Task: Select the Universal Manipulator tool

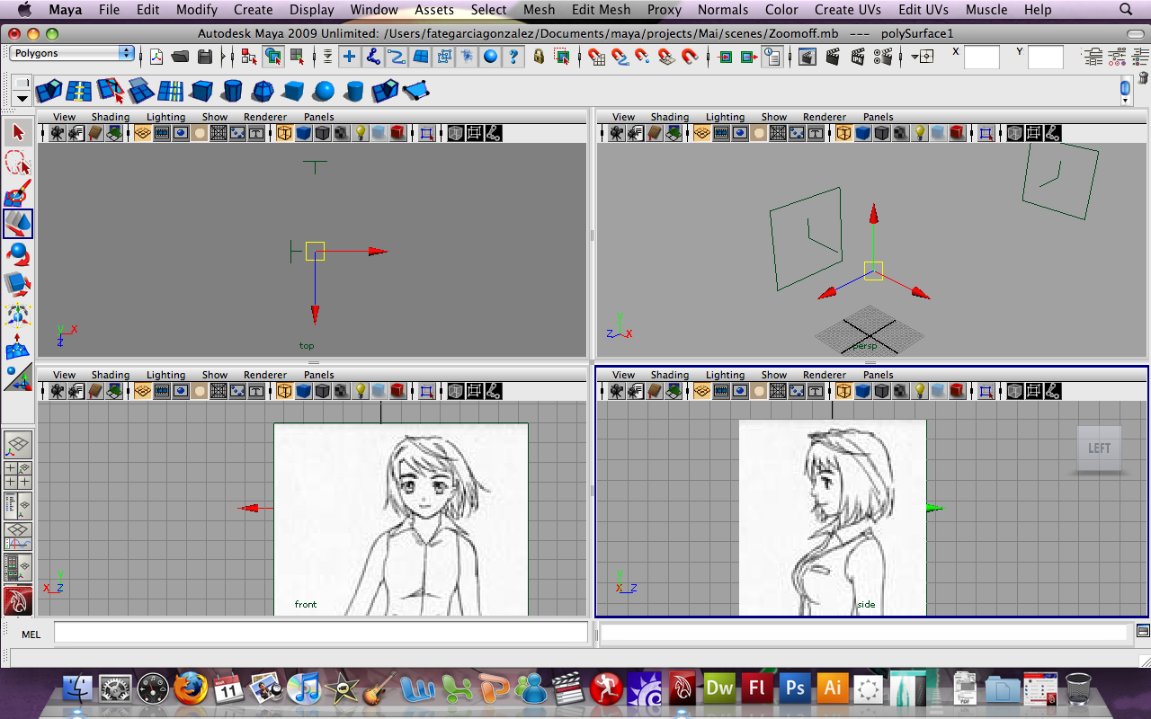Action: click(x=18, y=315)
